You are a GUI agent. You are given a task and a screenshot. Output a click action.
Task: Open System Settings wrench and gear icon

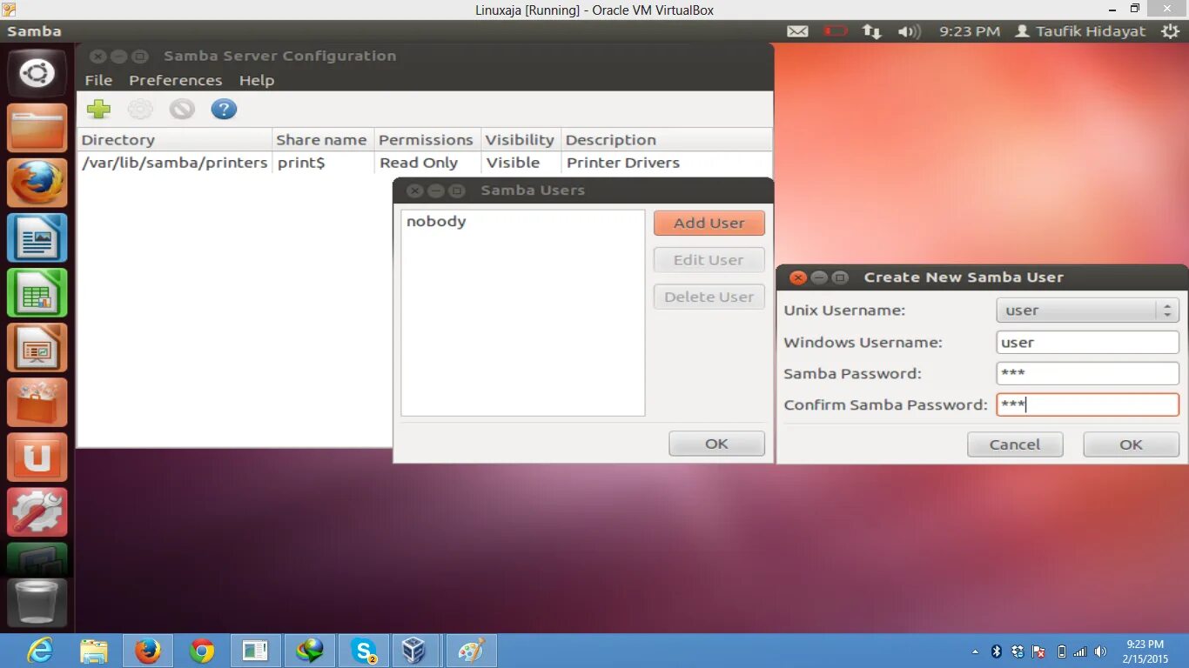point(37,511)
